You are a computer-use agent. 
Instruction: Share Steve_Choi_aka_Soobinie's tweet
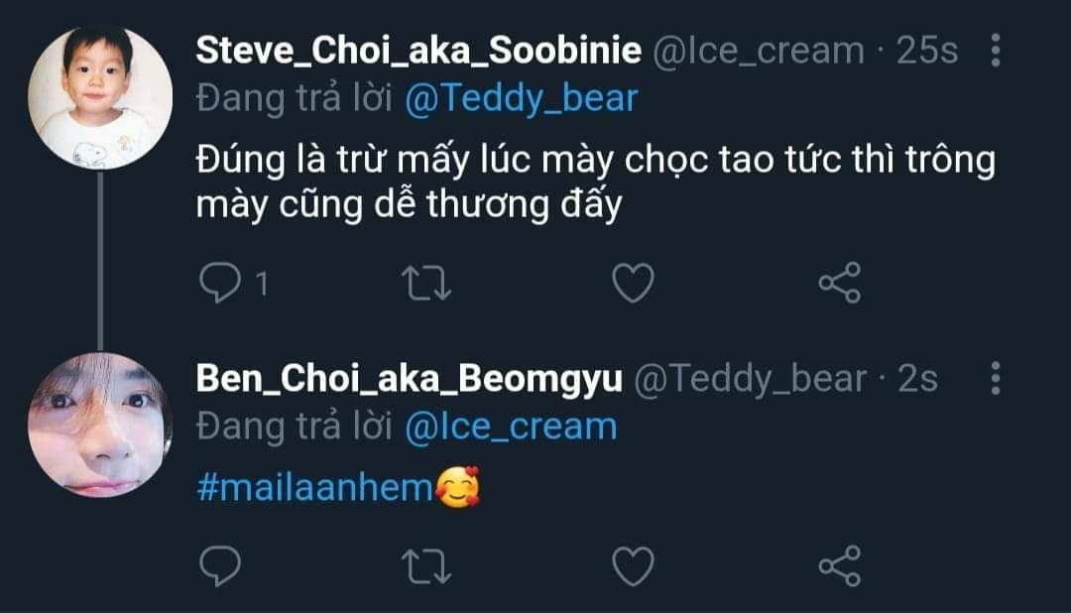click(839, 285)
